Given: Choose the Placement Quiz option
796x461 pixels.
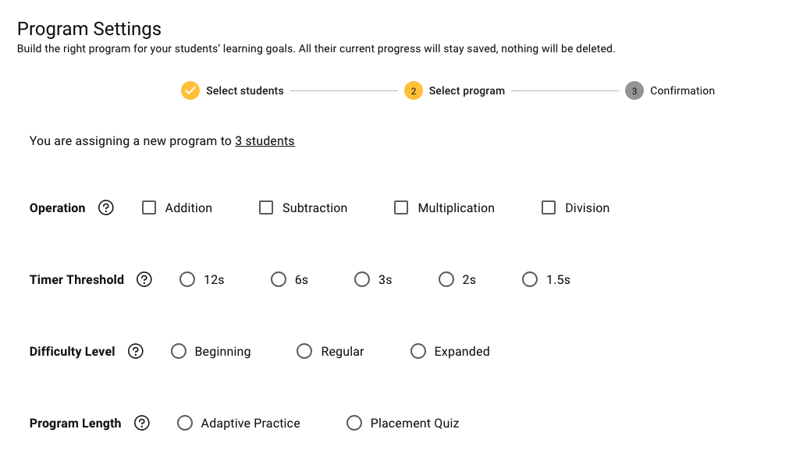Looking at the screenshot, I should [354, 424].
